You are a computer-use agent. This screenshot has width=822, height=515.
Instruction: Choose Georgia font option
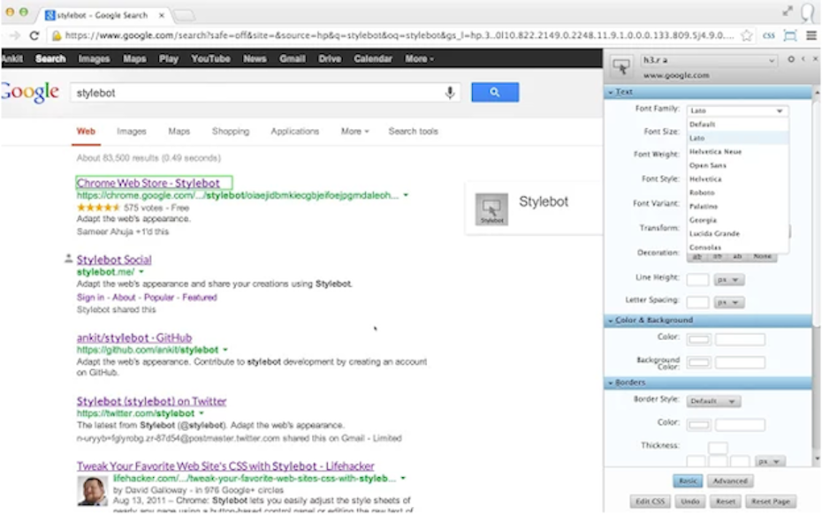(738, 220)
